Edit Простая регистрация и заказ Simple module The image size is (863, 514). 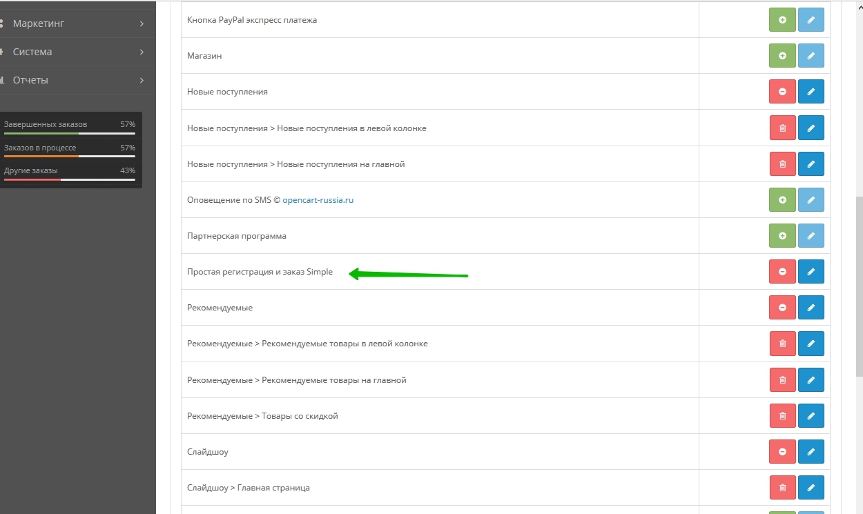811,272
